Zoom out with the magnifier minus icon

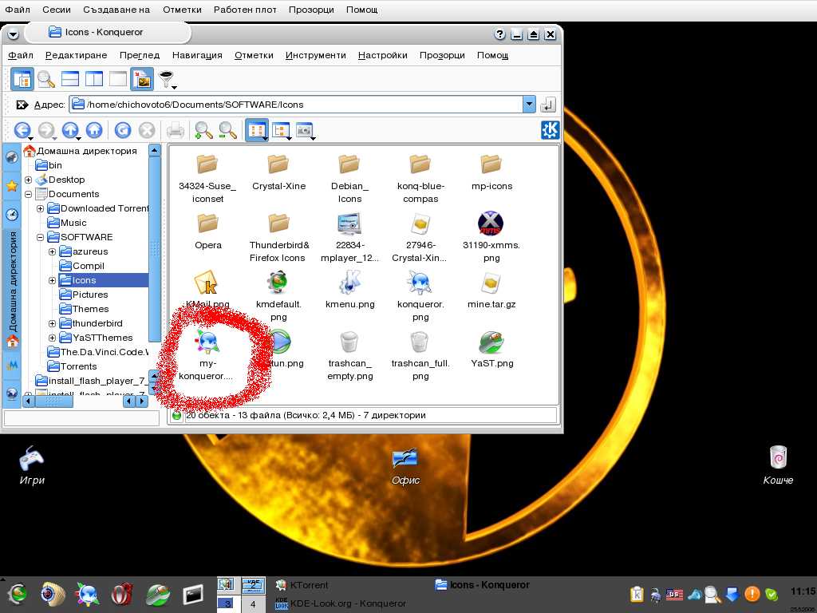pyautogui.click(x=227, y=130)
